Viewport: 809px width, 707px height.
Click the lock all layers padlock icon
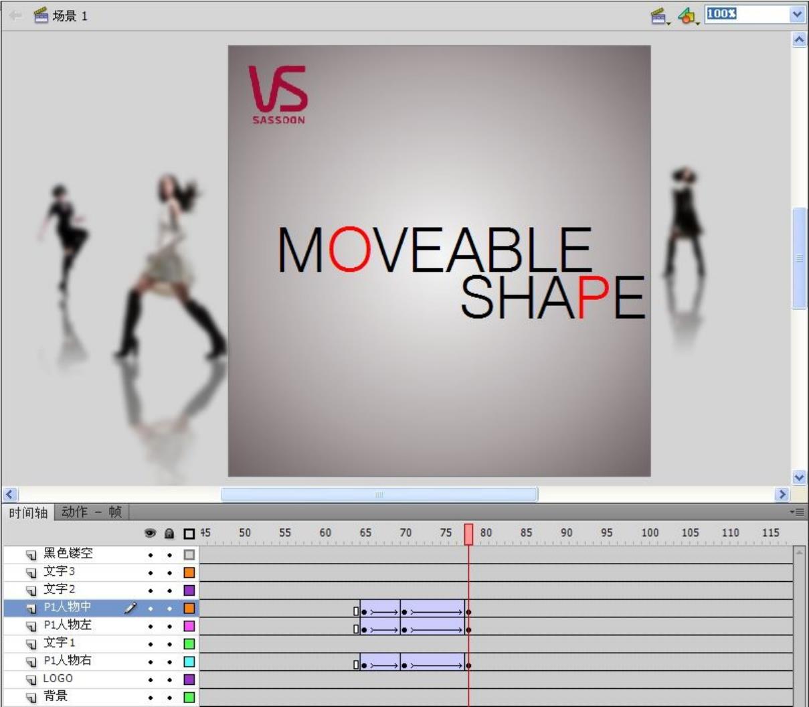pyautogui.click(x=169, y=534)
